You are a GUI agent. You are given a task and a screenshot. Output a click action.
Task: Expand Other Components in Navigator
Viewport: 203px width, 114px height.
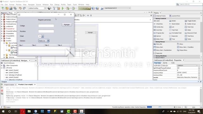[2, 66]
